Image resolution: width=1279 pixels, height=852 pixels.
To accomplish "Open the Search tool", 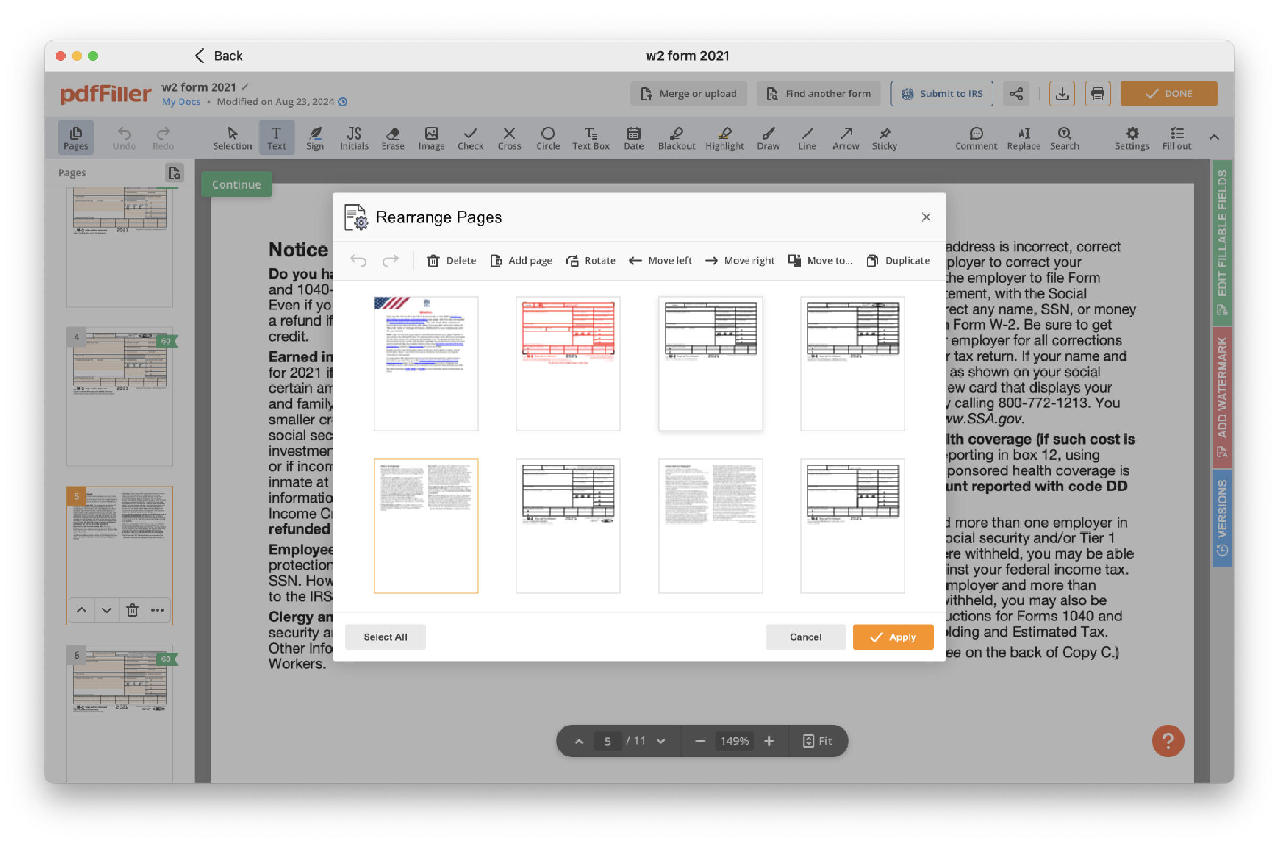I will click(x=1065, y=137).
